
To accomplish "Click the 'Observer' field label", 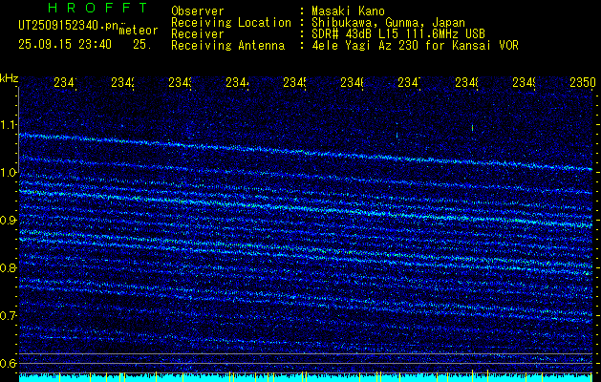I will (198, 11).
